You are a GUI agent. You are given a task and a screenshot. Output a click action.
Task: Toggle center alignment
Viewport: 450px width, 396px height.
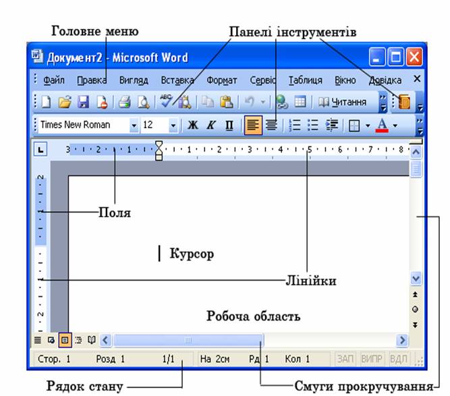click(271, 125)
